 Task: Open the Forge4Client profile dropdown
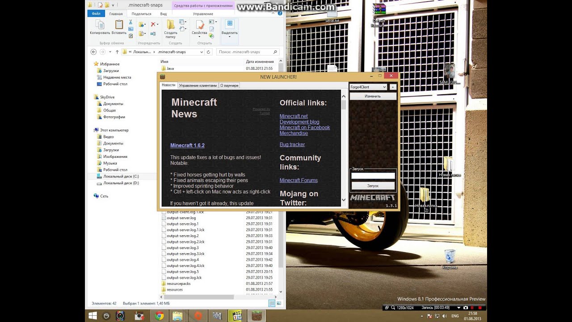coord(369,87)
